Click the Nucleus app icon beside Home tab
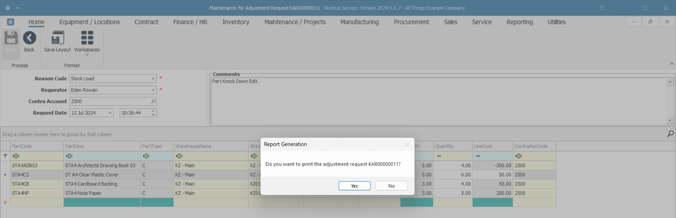The width and height of the screenshot is (676, 218). (11, 22)
